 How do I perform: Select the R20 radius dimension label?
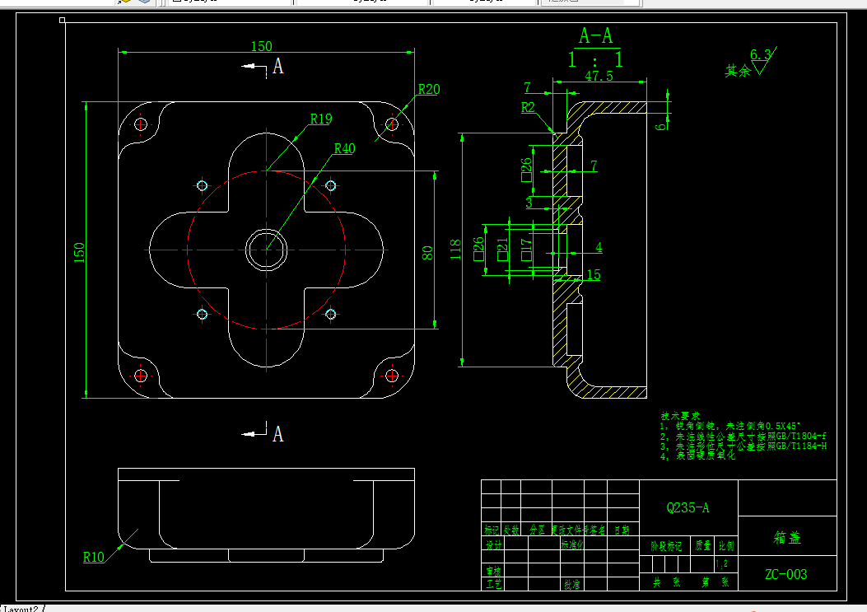coord(429,89)
